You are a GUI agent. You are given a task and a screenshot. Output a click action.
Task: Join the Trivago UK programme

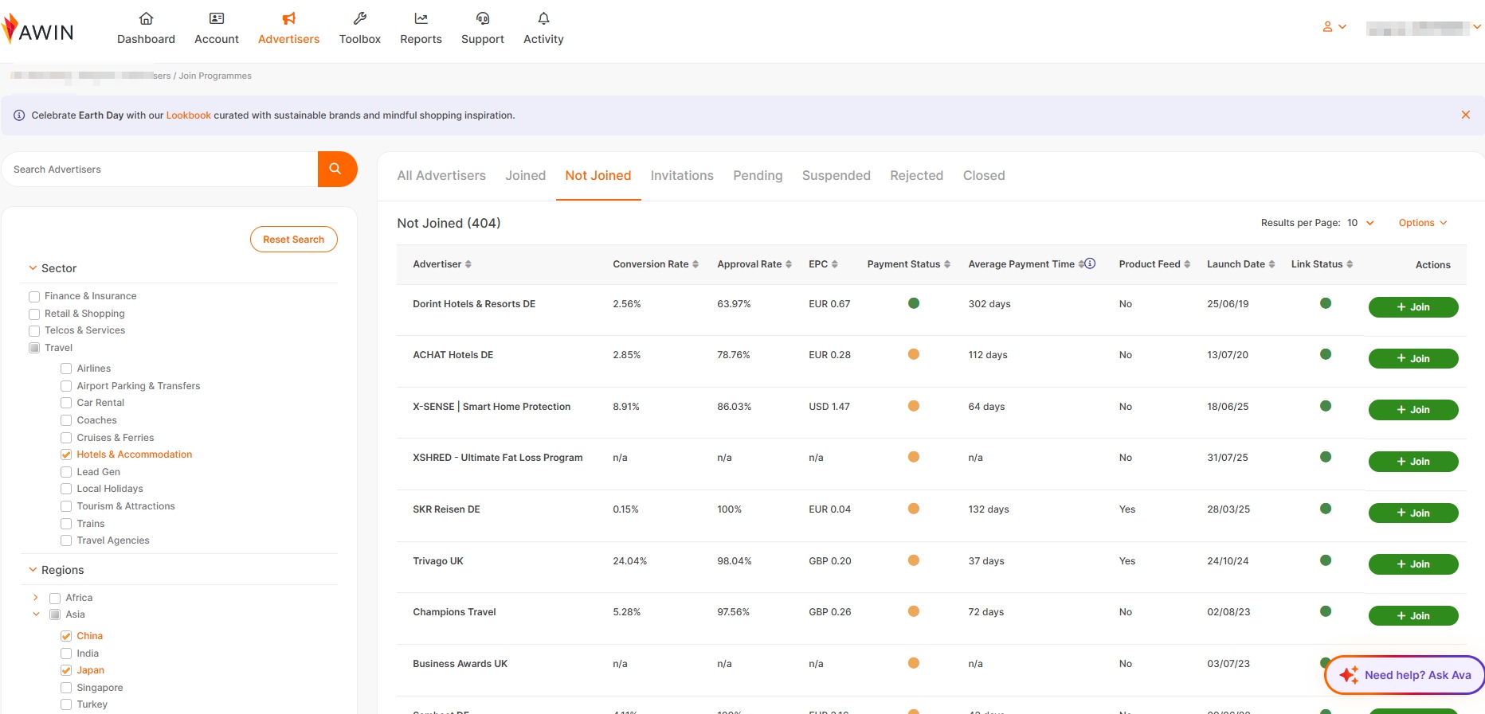click(x=1413, y=564)
